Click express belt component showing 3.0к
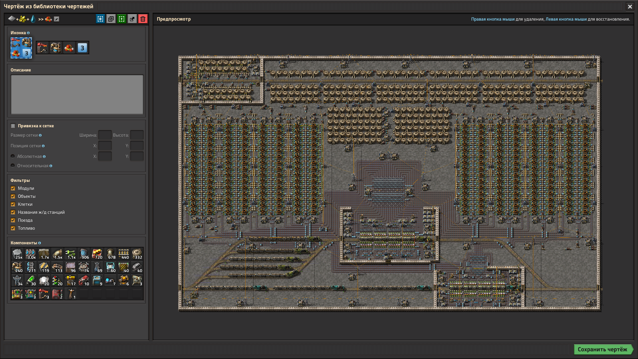Screen dimensions: 638x359 (x=31, y=254)
